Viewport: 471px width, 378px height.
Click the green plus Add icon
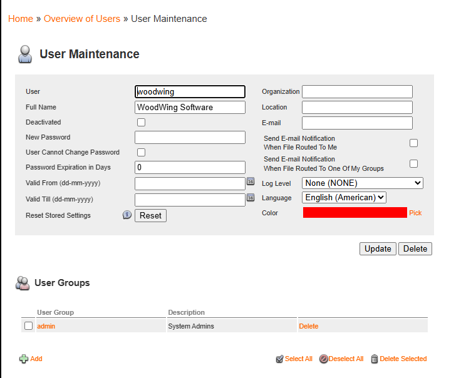click(24, 359)
